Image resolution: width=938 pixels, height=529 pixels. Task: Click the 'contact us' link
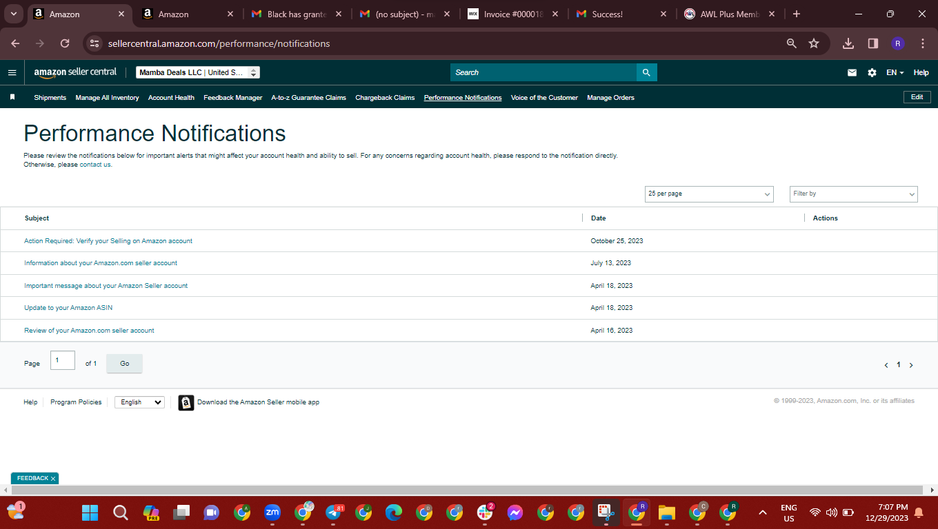click(x=95, y=165)
